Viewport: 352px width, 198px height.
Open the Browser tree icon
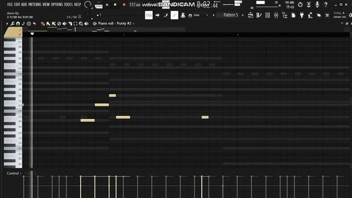click(285, 15)
